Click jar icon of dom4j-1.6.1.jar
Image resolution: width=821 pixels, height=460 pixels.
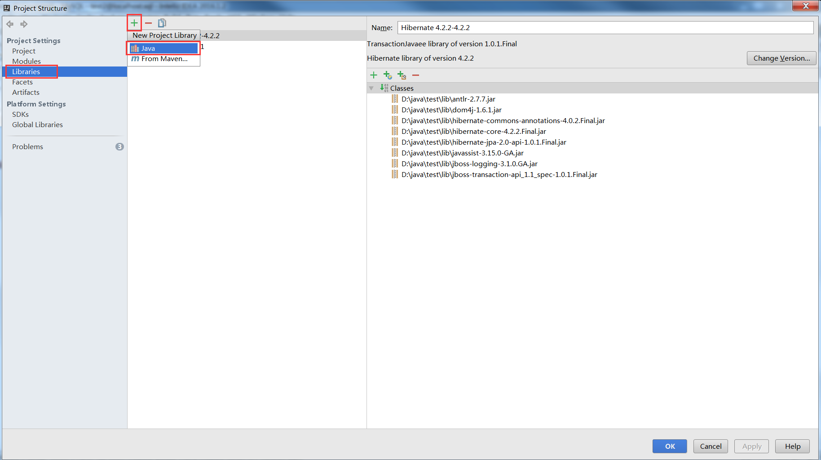pos(395,110)
